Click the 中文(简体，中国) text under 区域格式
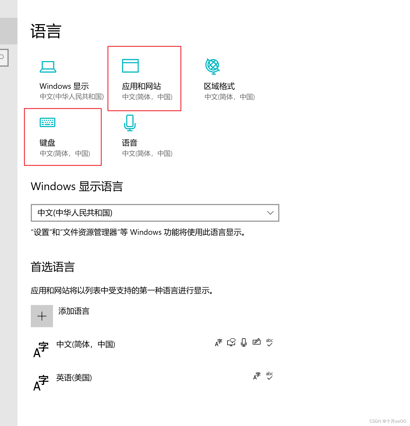 [x=230, y=97]
